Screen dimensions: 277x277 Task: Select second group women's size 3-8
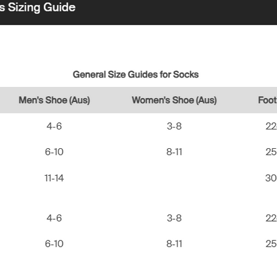click(174, 218)
